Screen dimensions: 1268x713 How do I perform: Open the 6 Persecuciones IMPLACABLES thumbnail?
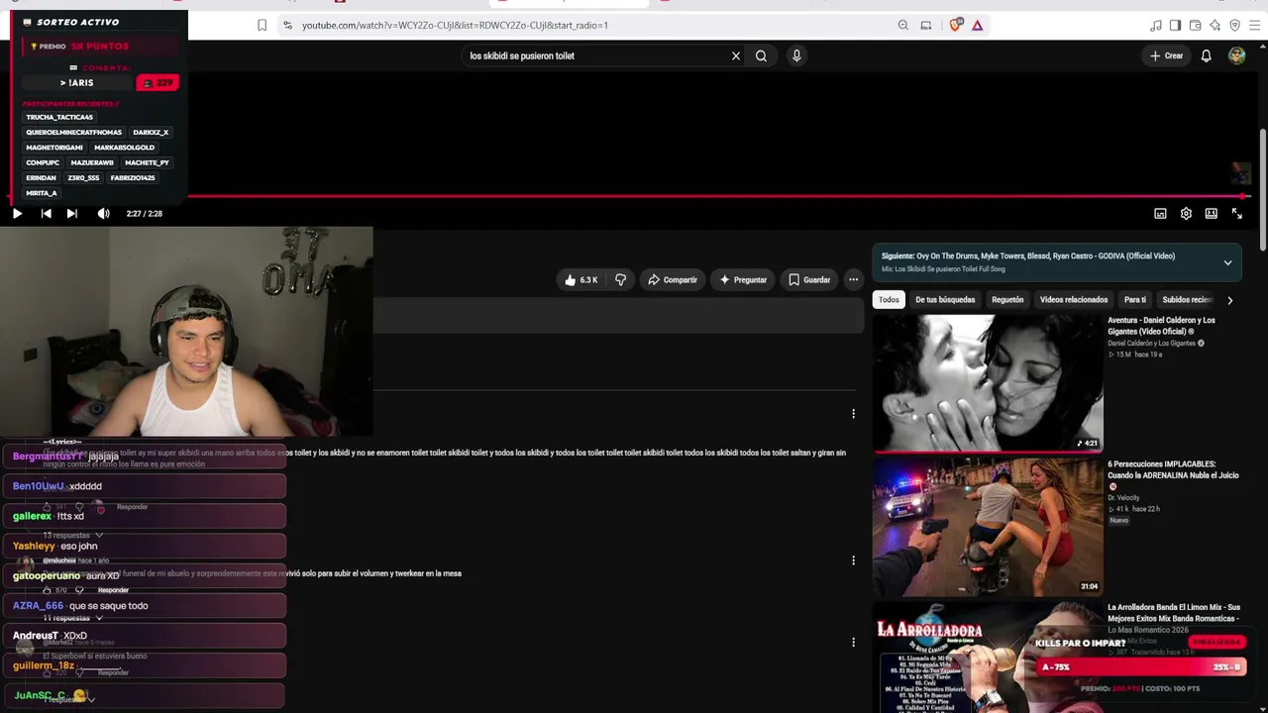click(988, 527)
